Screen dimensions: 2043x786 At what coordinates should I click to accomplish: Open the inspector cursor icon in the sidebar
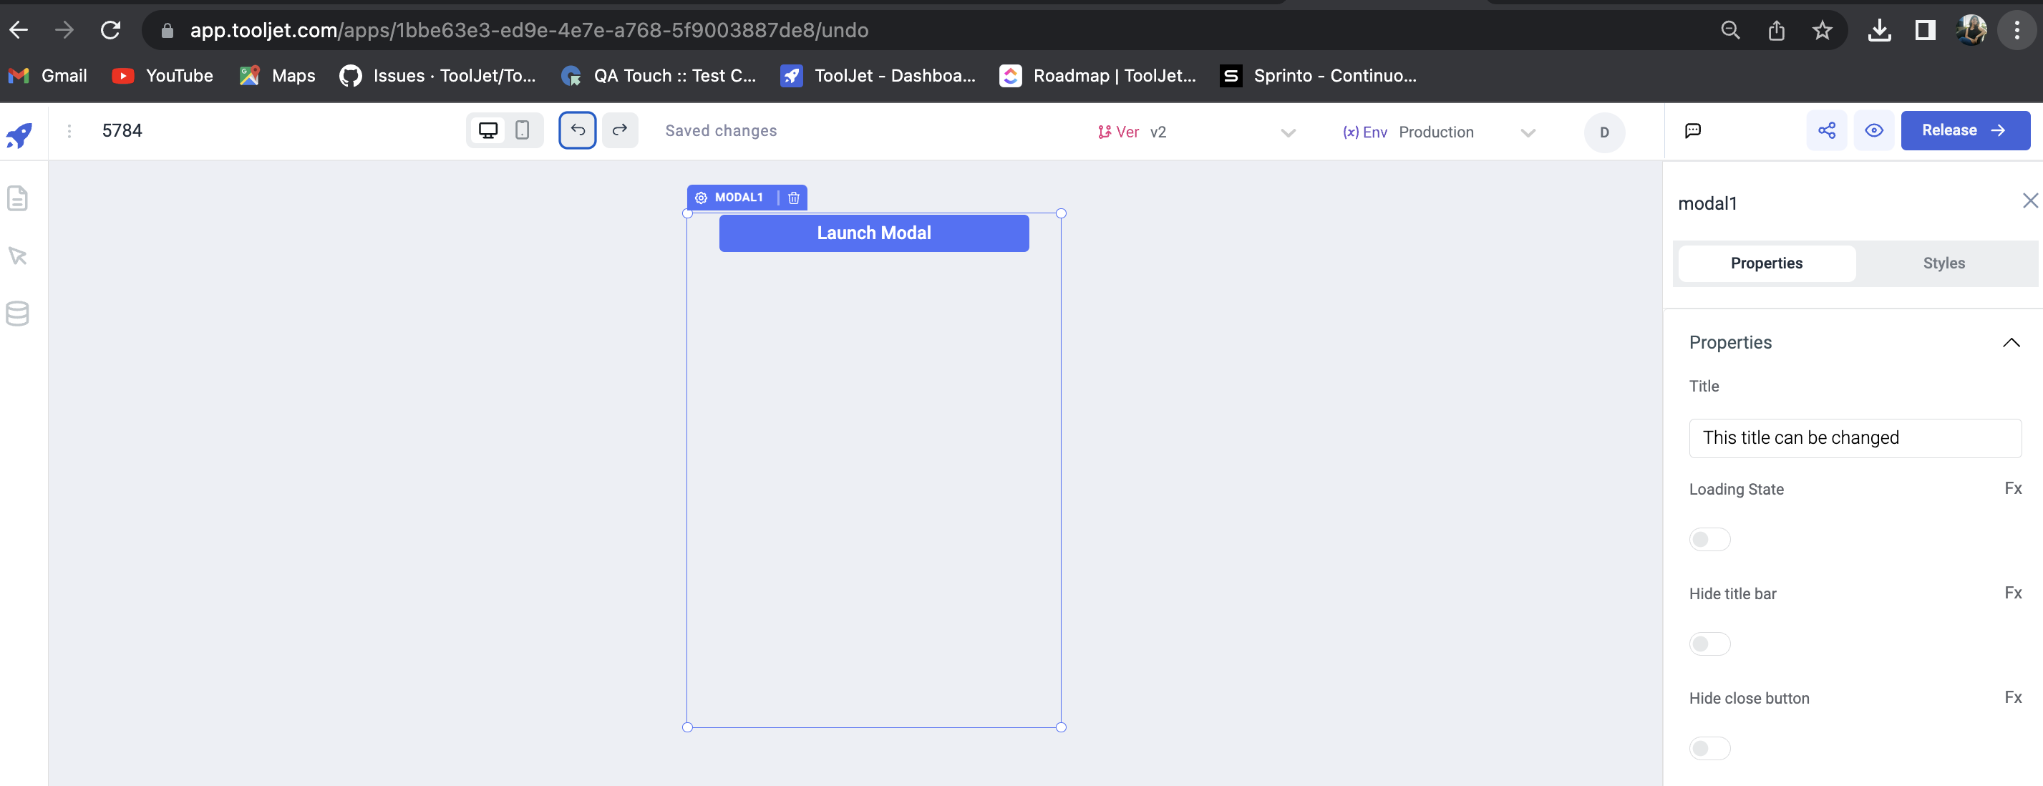(x=17, y=256)
